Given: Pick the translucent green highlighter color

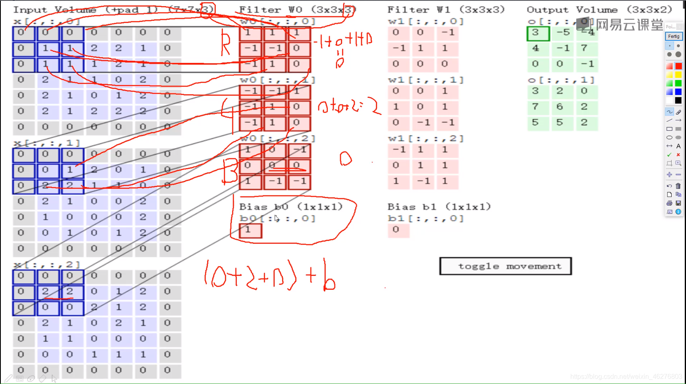Looking at the screenshot, I should [x=670, y=83].
